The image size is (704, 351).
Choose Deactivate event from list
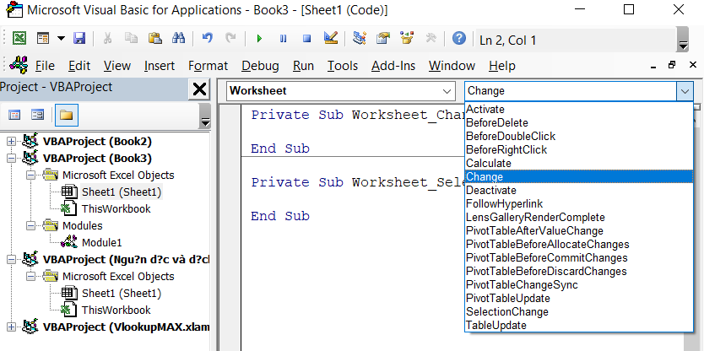[579, 191]
